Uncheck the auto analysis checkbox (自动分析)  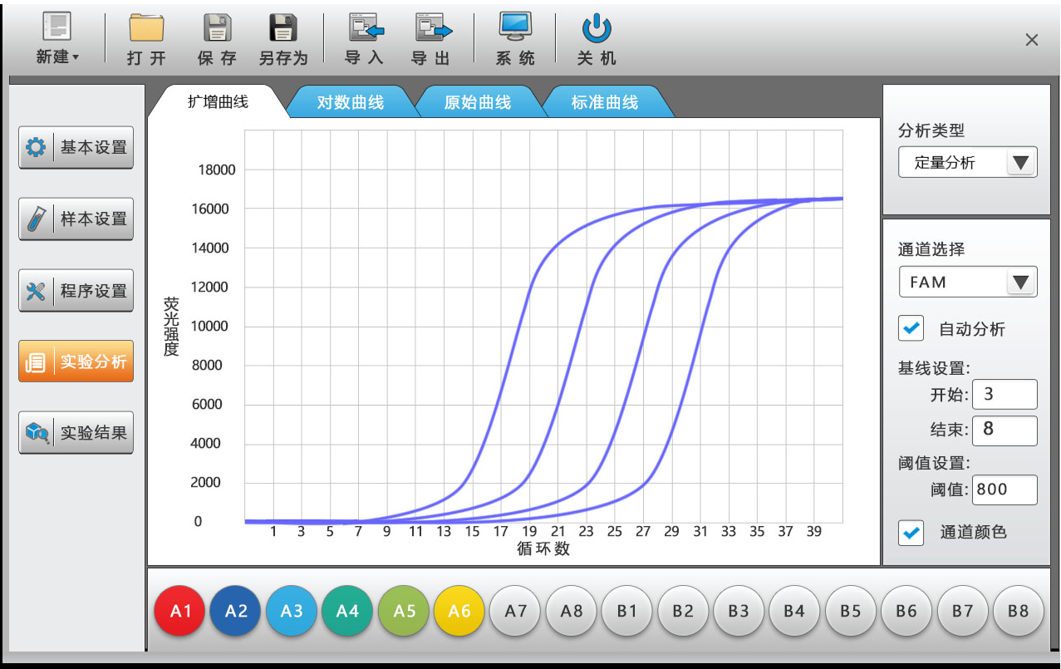[911, 328]
